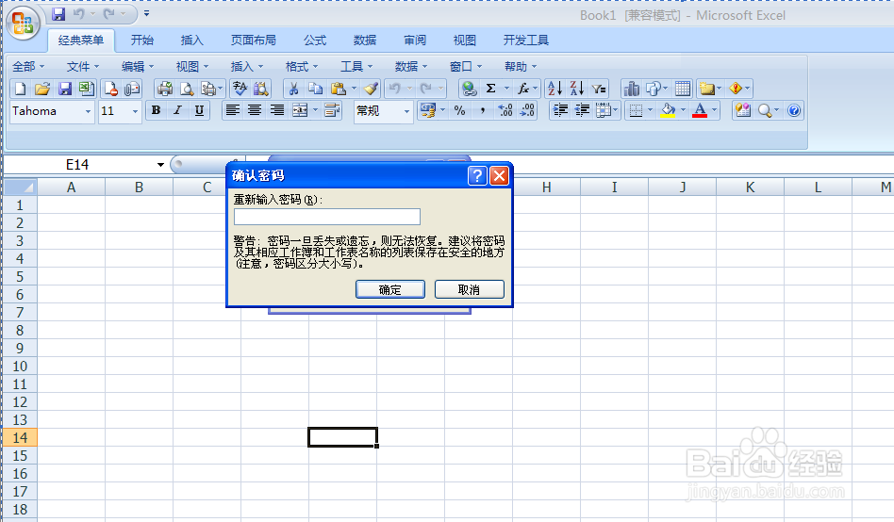894x522 pixels.
Task: Align text left
Action: click(x=232, y=110)
